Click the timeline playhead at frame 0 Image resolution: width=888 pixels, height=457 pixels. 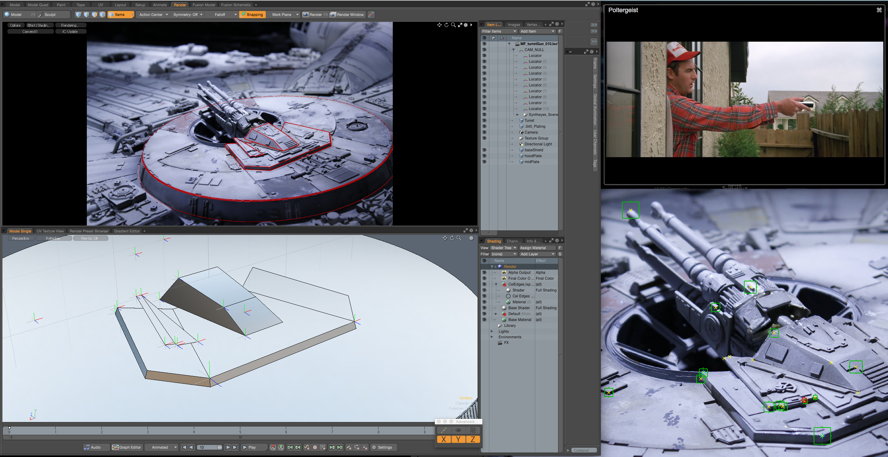tap(9, 428)
